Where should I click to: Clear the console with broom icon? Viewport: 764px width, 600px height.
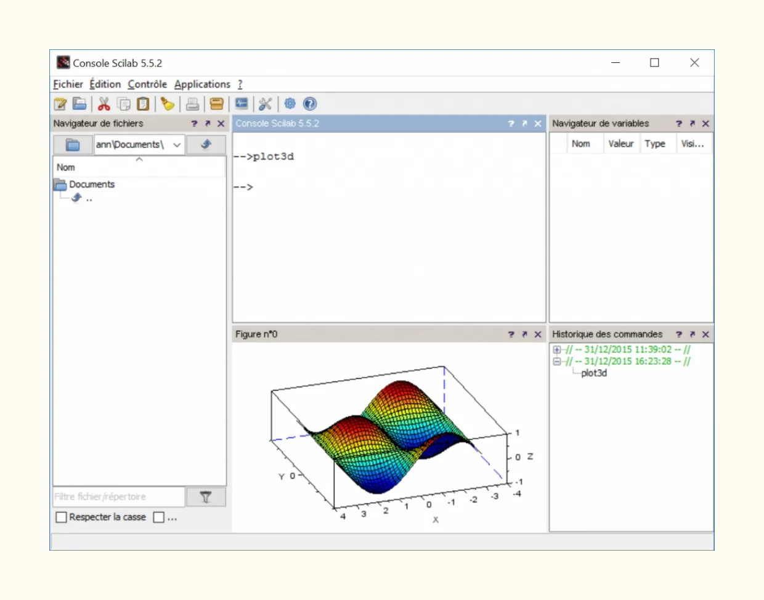(x=168, y=104)
